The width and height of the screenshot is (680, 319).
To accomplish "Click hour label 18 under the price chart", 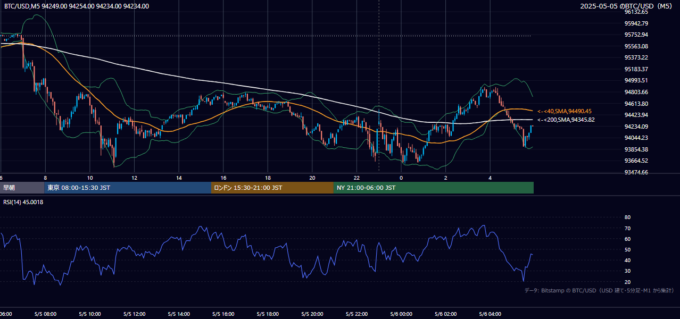I will pos(268,178).
